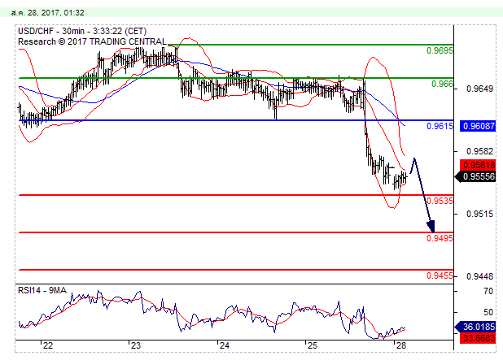Image resolution: width=503 pixels, height=360 pixels.
Task: Click the date stamp '28, 2017, 01:32'
Action: [56, 13]
